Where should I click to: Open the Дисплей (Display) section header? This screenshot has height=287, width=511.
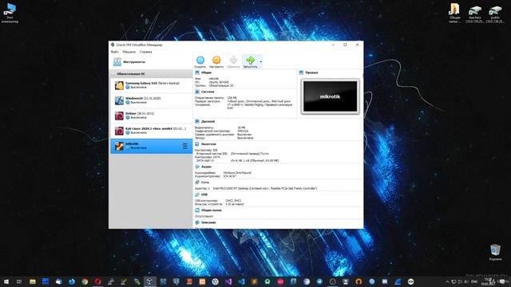pos(208,121)
